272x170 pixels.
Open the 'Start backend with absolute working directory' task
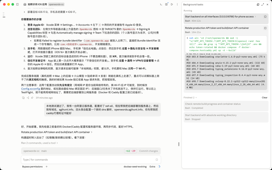(226, 117)
